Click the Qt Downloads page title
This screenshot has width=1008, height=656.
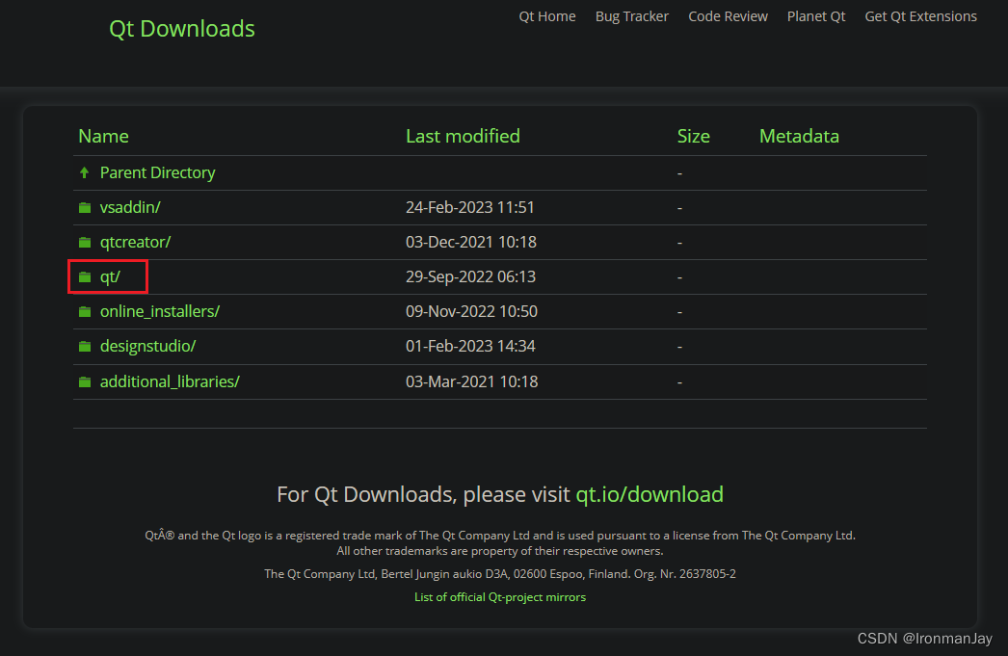click(x=182, y=29)
